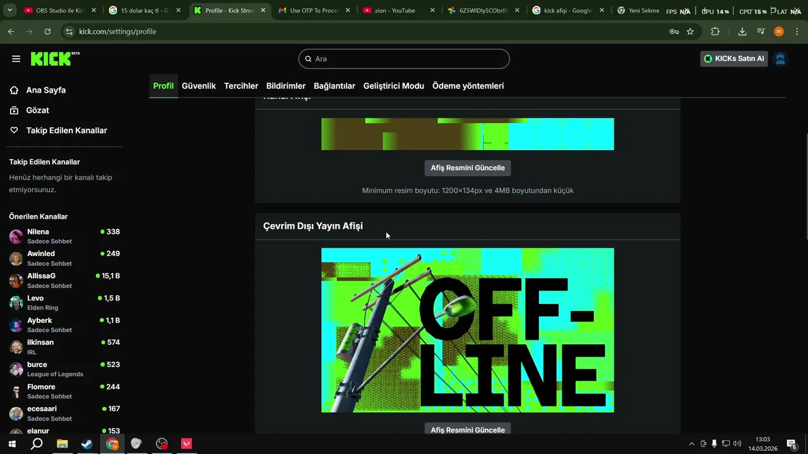Open the hamburger sidebar menu

16,59
